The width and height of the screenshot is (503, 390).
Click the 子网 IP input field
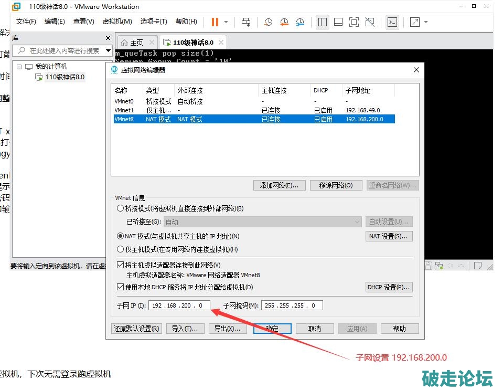click(179, 305)
